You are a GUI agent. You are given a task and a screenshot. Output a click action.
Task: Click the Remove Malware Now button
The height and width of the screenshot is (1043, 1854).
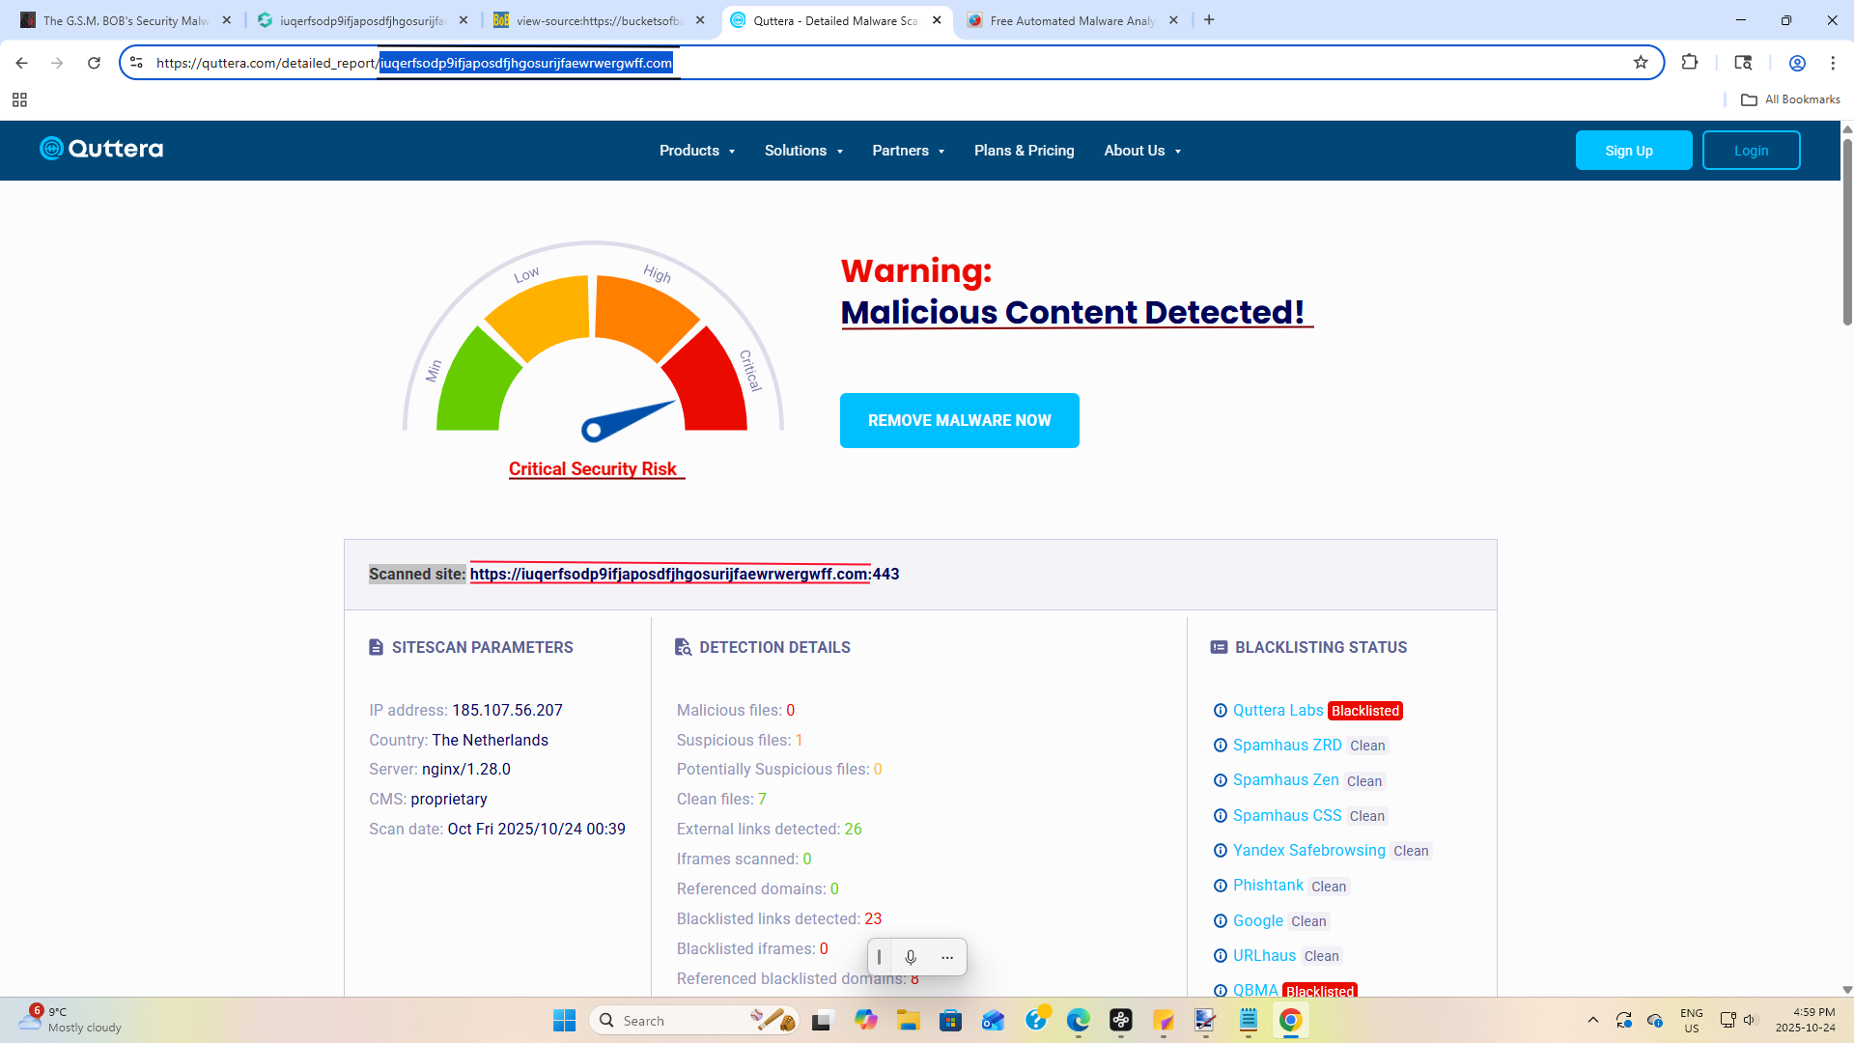point(960,421)
